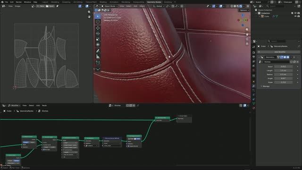
Task: Open the Render menu
Action: pyautogui.click(x=19, y=2)
